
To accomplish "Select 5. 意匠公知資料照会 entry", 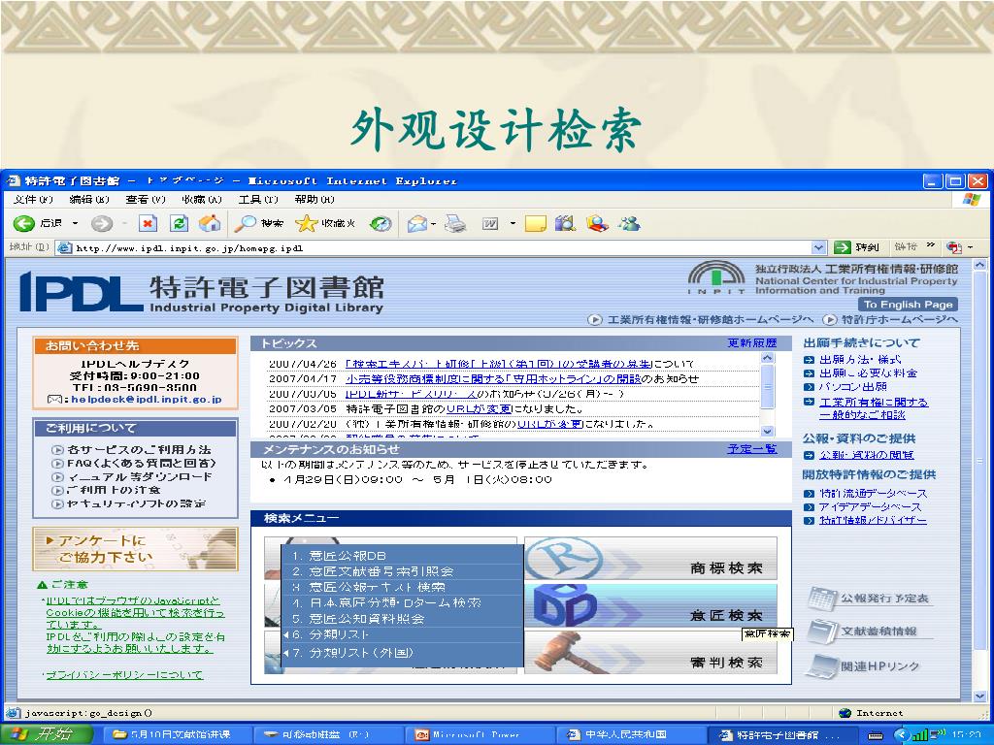I will click(403, 619).
